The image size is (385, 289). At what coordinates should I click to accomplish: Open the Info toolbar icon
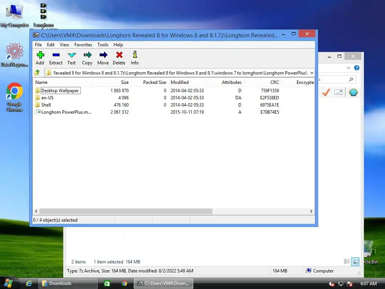pos(135,55)
